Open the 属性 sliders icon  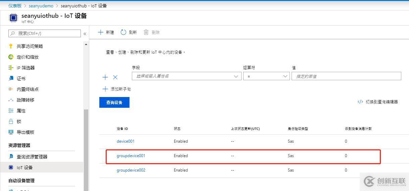11,111
